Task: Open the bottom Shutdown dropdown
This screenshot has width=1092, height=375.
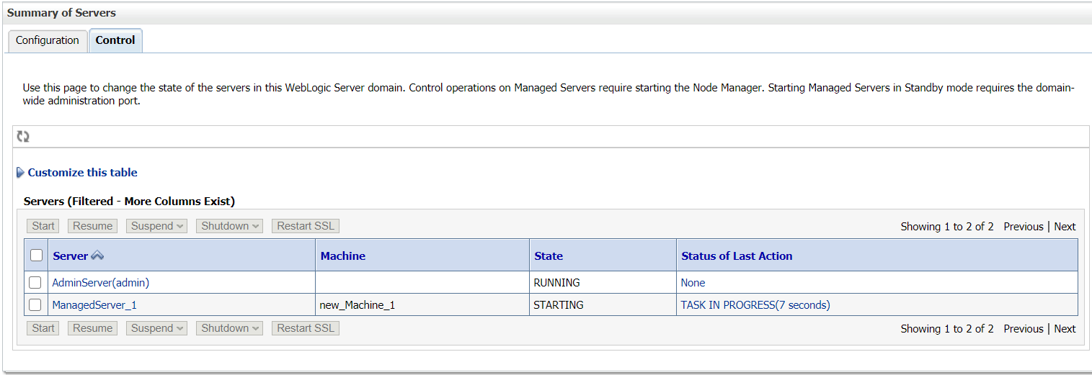Action: click(x=230, y=328)
